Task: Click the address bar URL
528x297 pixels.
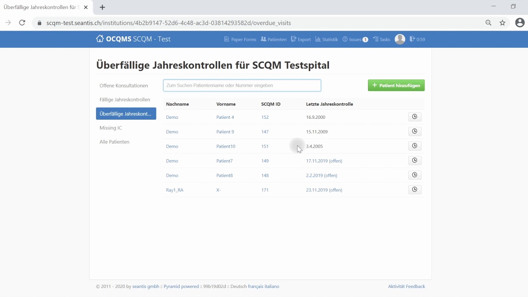Action: coord(169,23)
